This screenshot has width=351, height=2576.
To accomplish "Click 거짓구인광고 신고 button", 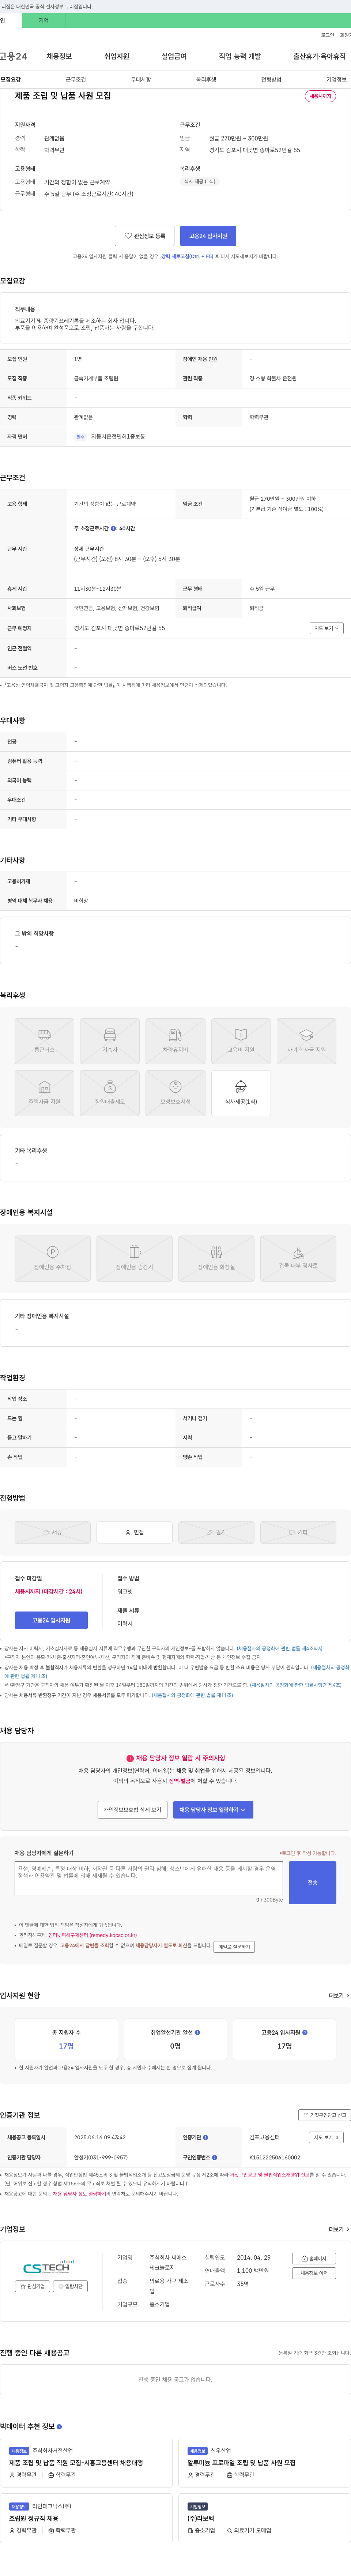I will click(x=325, y=2115).
